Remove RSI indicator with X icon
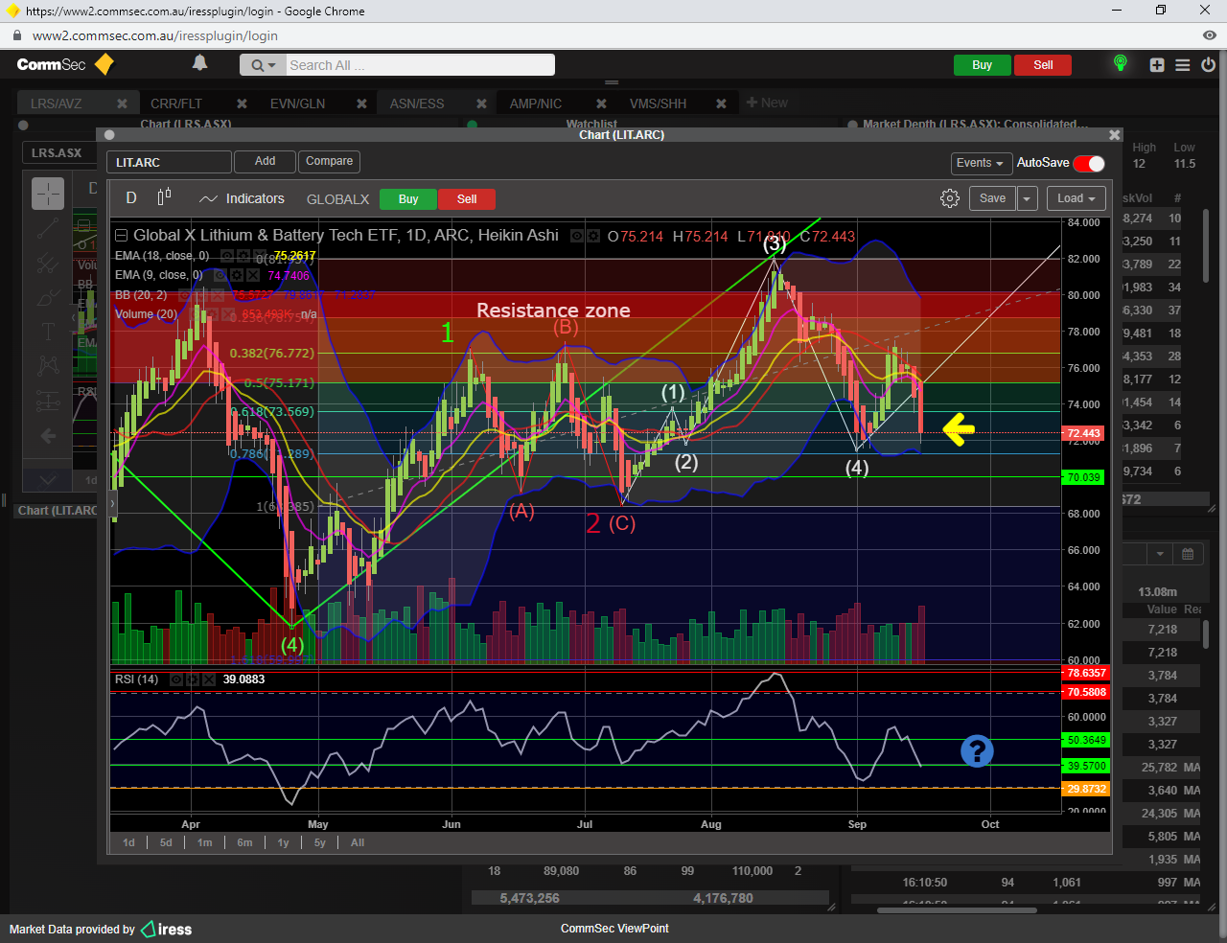Viewport: 1227px width, 943px height. (x=207, y=679)
